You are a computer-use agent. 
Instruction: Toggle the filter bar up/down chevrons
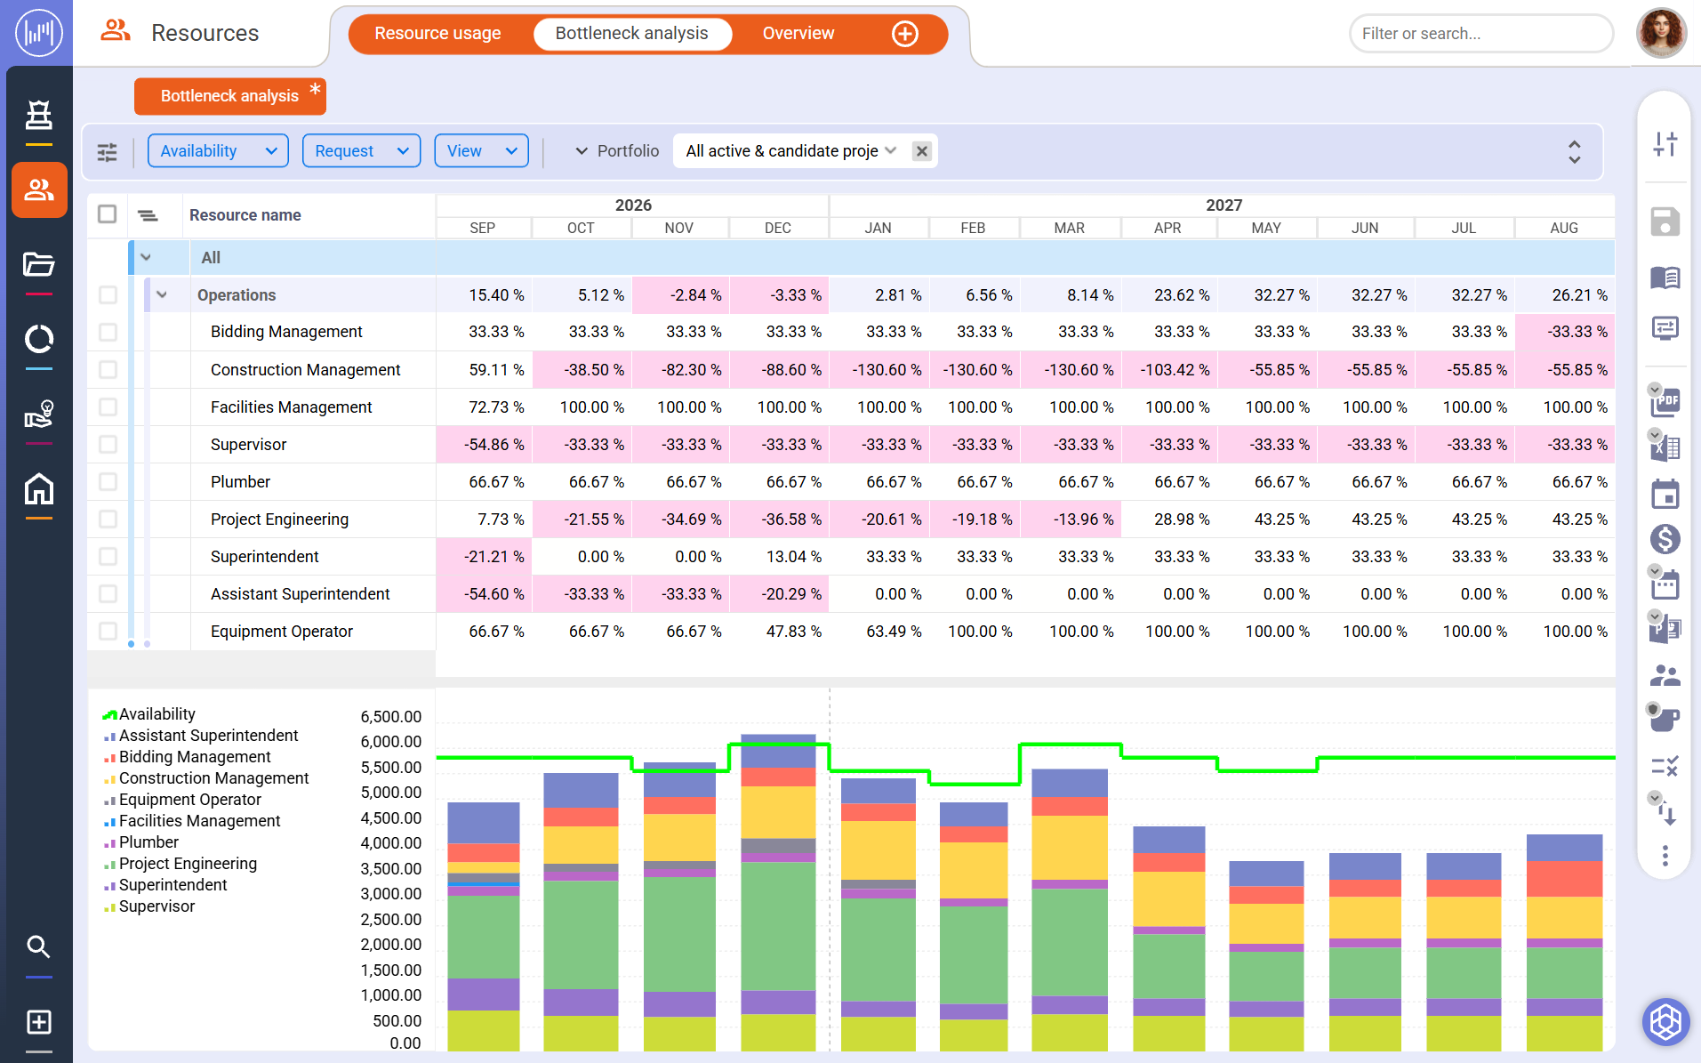(x=1574, y=151)
